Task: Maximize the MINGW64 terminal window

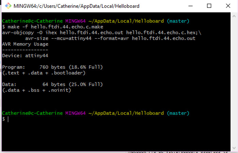Action: pyautogui.click(x=209, y=6)
